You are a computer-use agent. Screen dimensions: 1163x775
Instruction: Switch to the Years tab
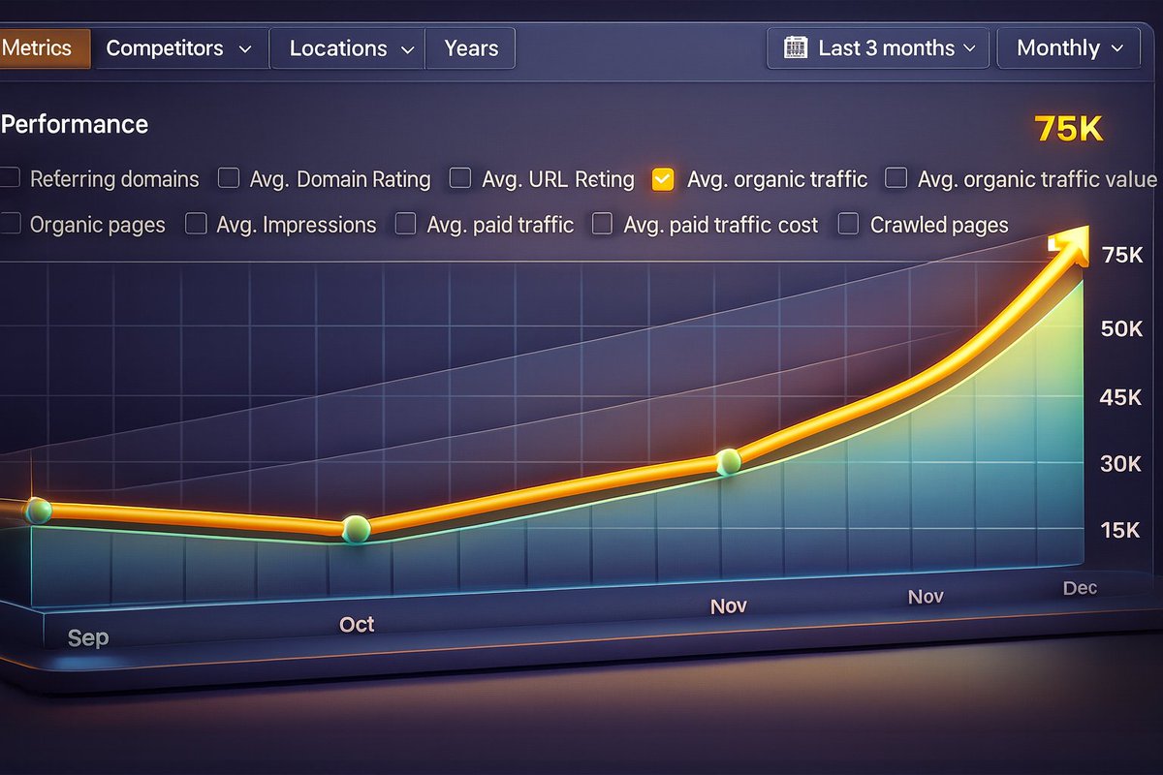[471, 48]
